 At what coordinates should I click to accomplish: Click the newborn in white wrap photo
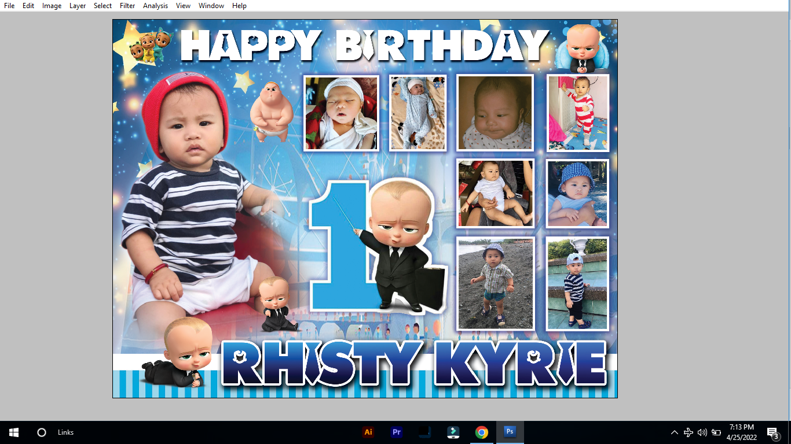(x=341, y=113)
